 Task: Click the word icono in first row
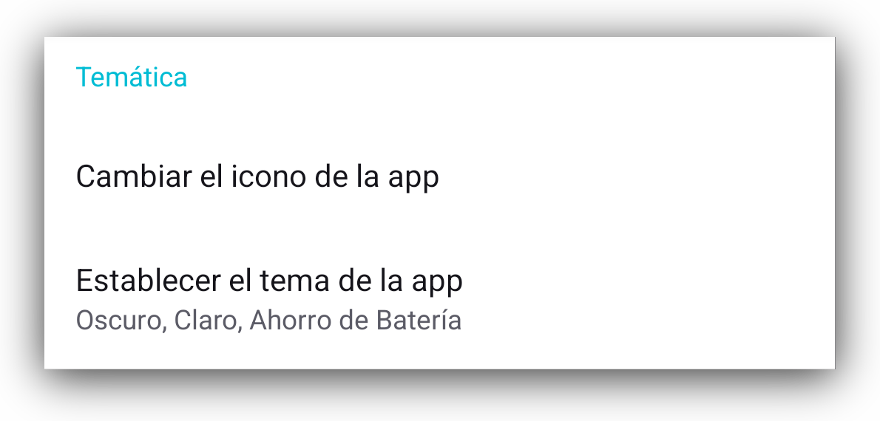pos(267,177)
